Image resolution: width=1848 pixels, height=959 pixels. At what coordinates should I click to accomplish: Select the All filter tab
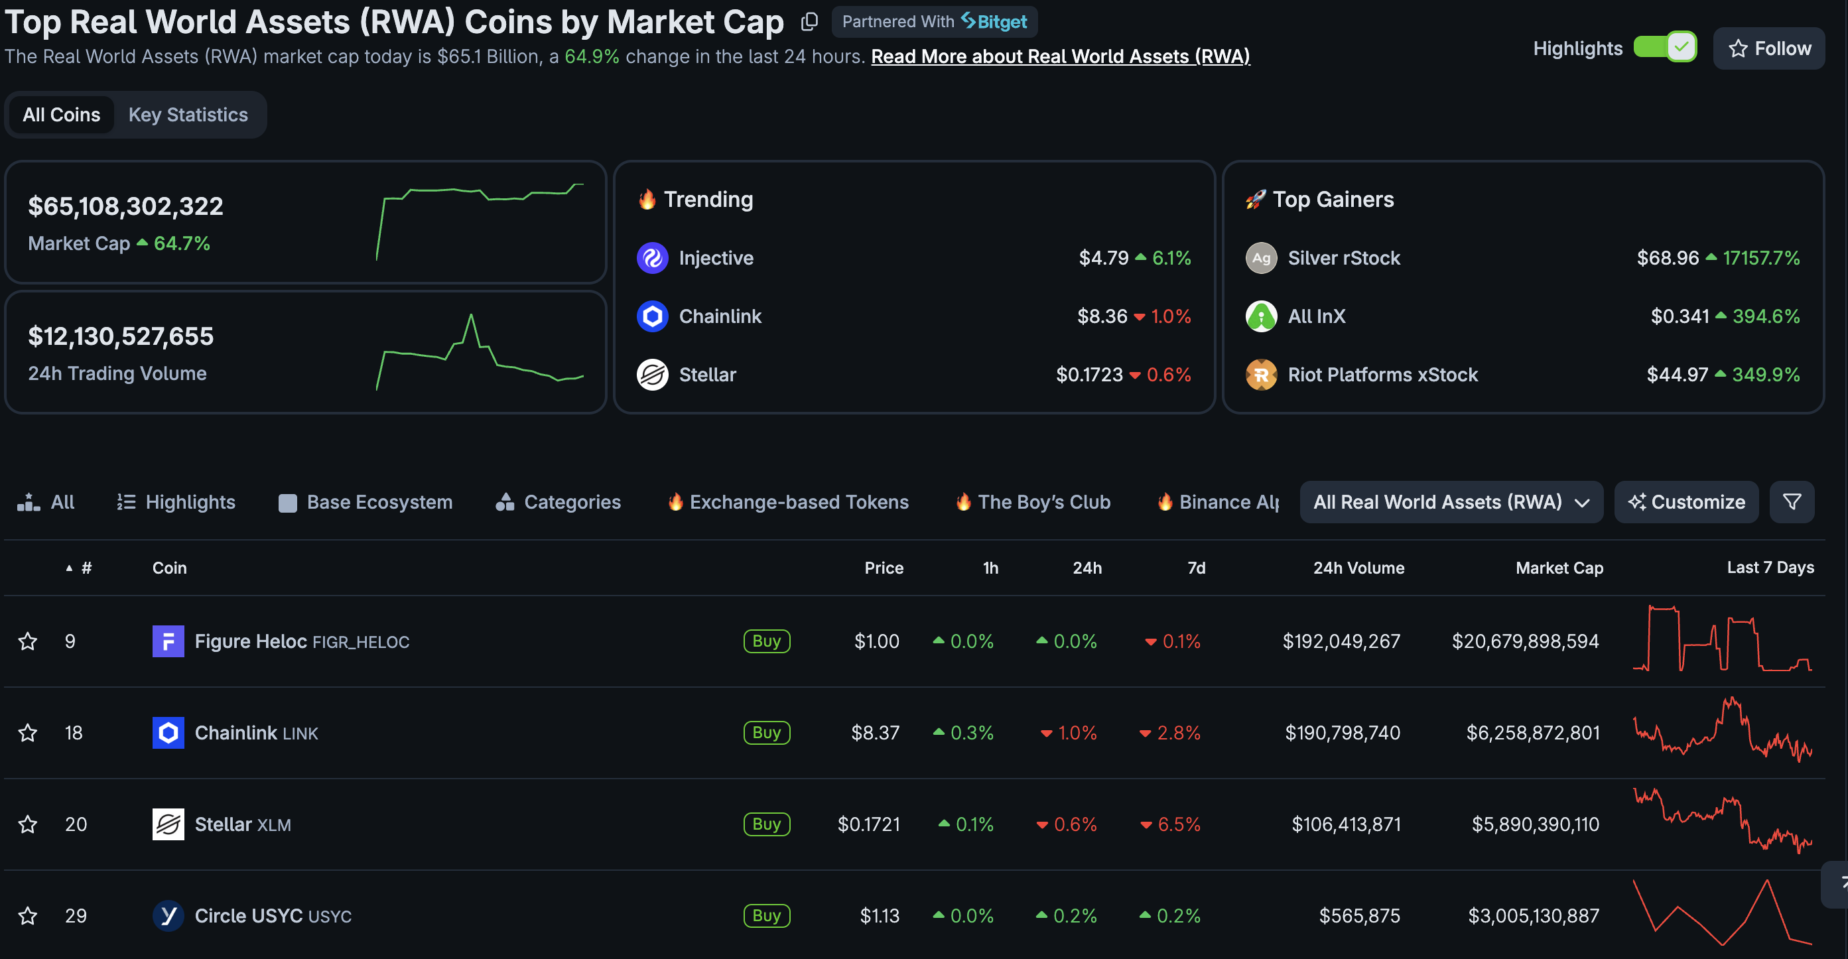pos(46,502)
